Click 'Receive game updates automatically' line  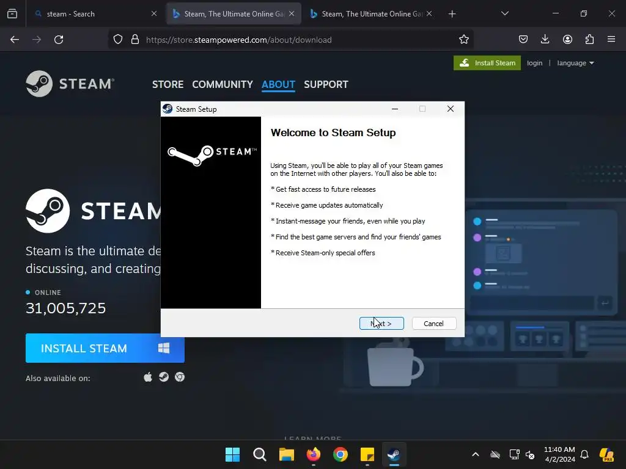tap(327, 205)
